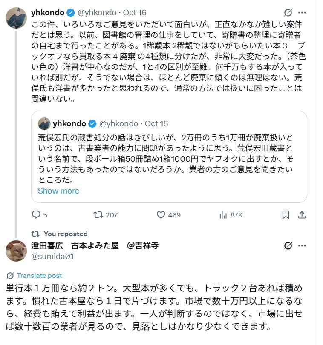Click the You reposted label
Viewport: 323px width, 345px height.
pyautogui.click(x=66, y=234)
